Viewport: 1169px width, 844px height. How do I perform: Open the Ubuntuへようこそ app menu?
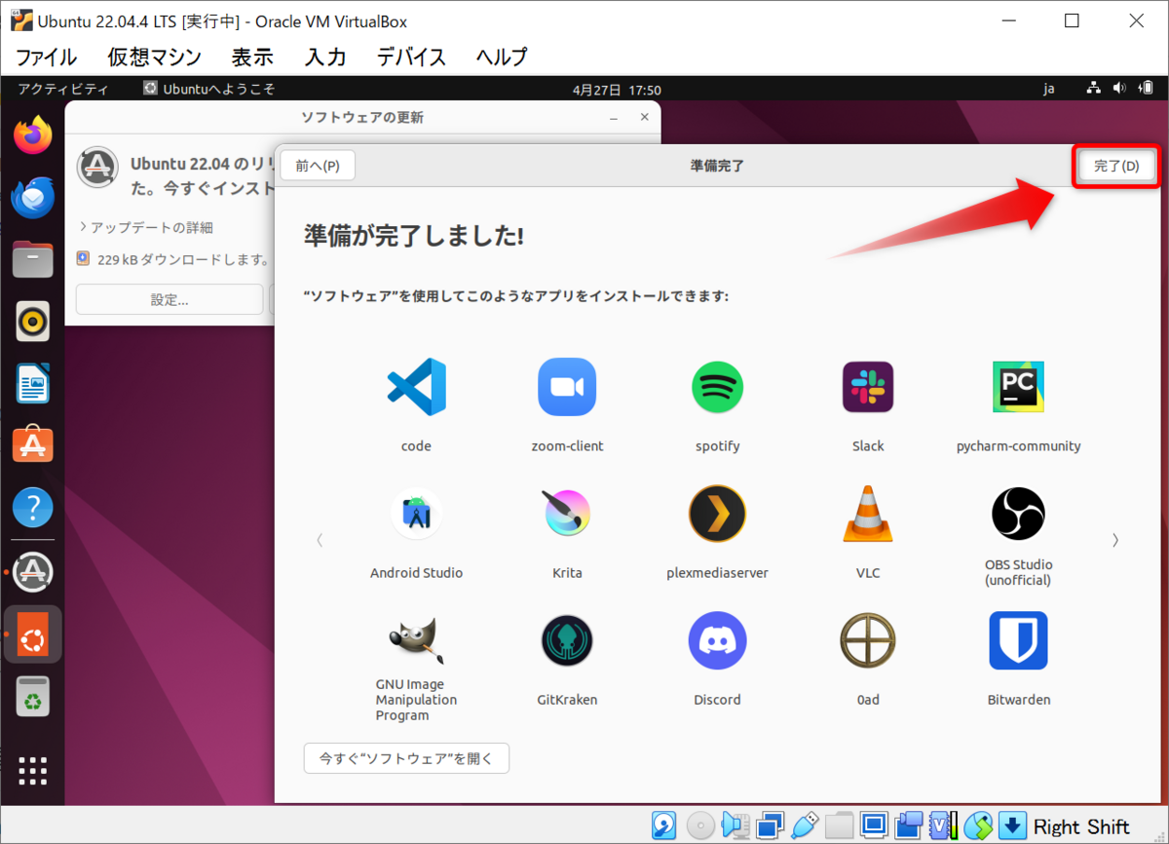pos(209,89)
